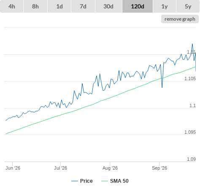
Task: Click the Jul '26 axis marker
Action: click(61, 168)
